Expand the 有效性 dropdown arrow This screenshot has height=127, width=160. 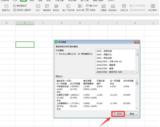pos(60,10)
